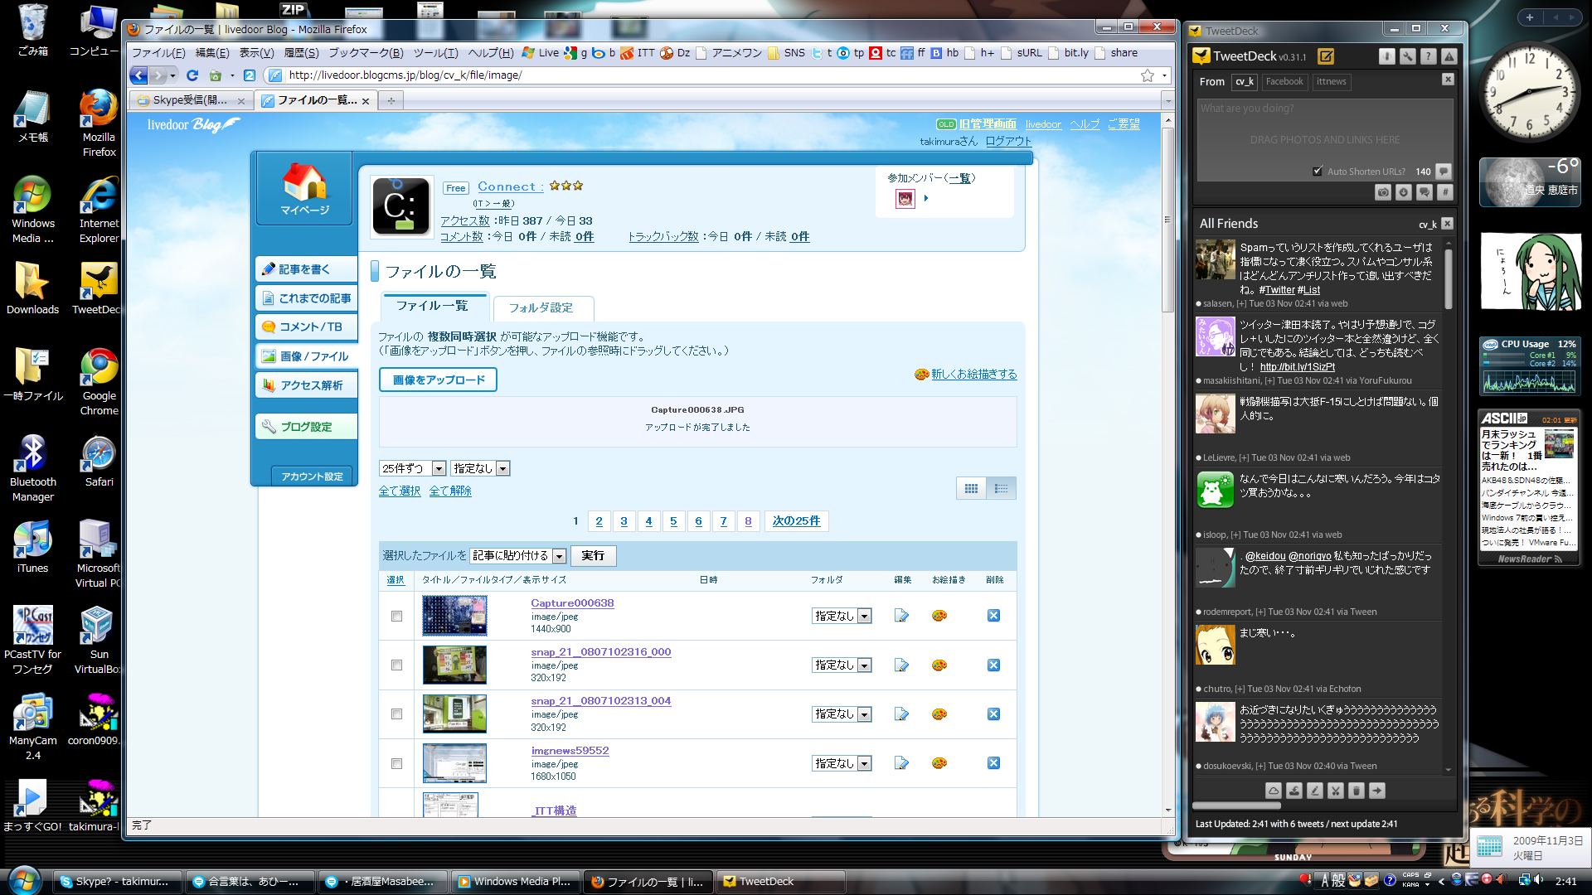Click the scissors filter icon under All Friends column

(1336, 791)
